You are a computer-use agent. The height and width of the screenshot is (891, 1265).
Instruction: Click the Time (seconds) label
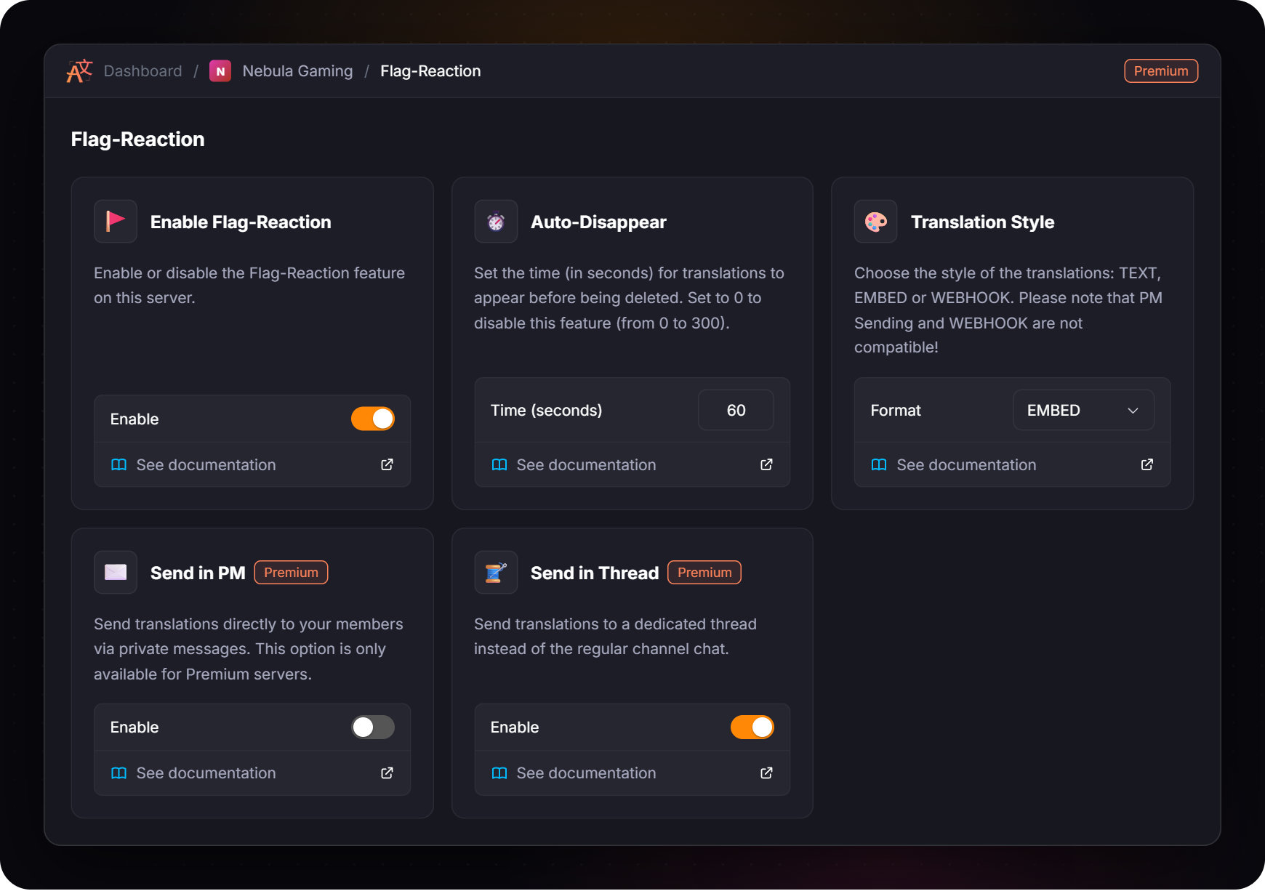[546, 410]
